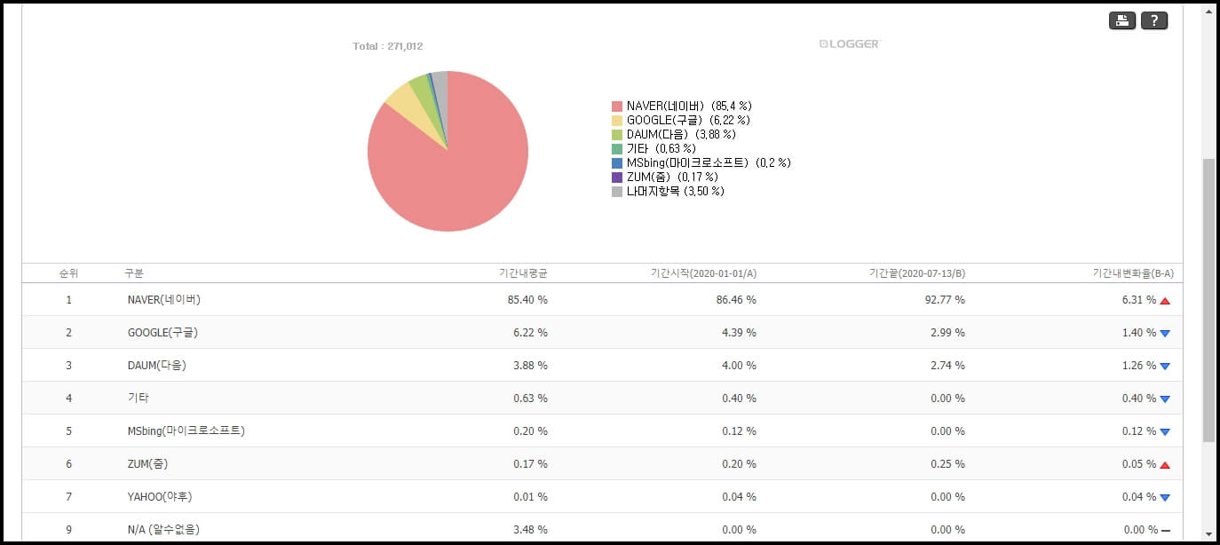This screenshot has width=1220, height=545.
Task: Click blue down arrow in DAUM row
Action: [1165, 367]
